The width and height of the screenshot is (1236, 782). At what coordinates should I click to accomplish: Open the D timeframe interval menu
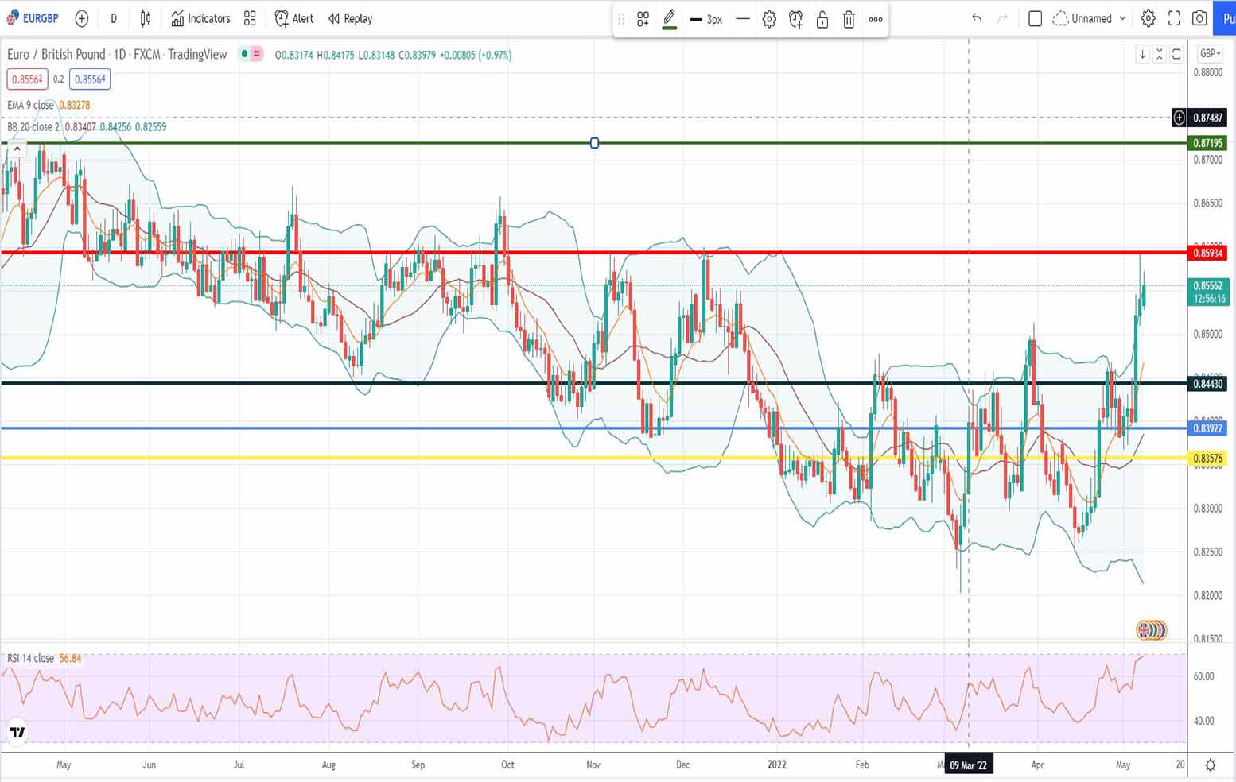coord(114,18)
